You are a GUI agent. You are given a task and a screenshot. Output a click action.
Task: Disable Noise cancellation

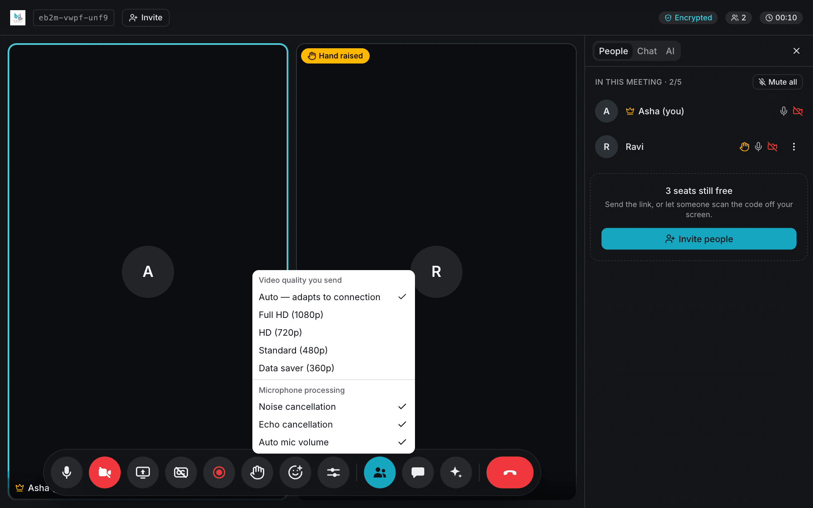pos(333,407)
